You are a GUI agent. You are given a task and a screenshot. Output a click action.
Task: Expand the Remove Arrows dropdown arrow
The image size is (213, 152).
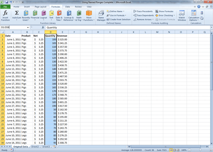tap(153, 20)
